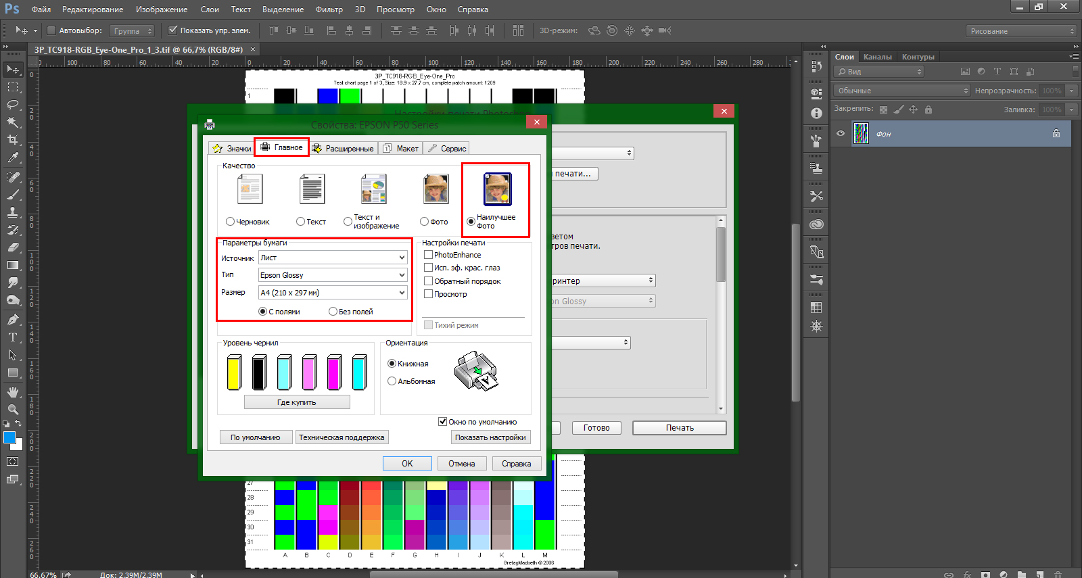The width and height of the screenshot is (1082, 578).
Task: Select the Healing Brush tool
Action: 13,177
